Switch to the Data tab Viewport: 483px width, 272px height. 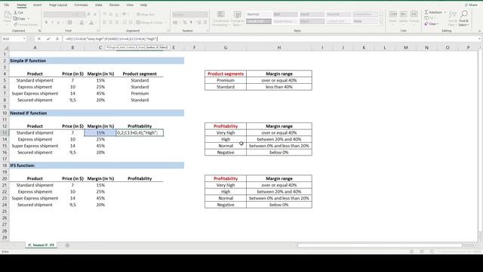pyautogui.click(x=99, y=5)
